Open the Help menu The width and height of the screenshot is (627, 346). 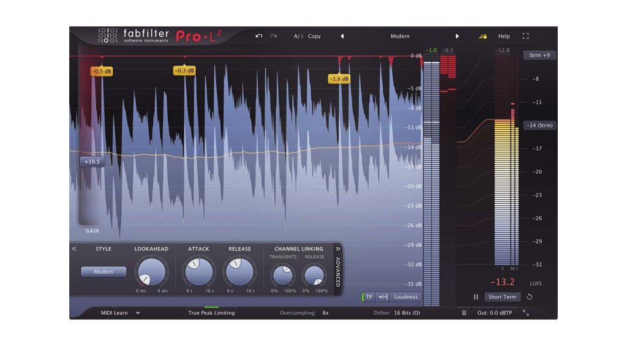504,36
